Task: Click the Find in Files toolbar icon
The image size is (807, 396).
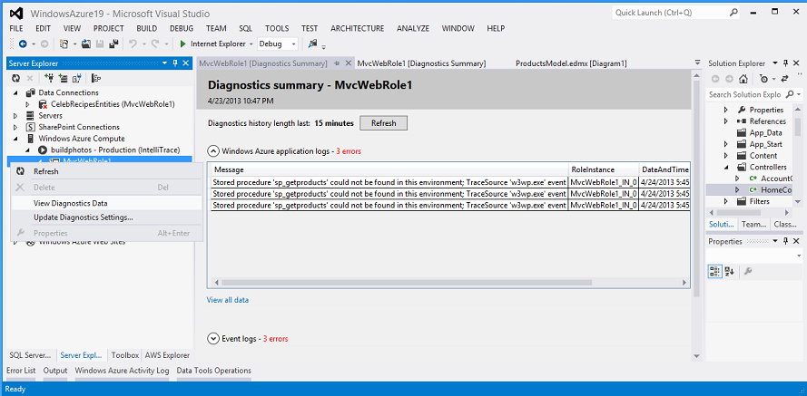Action: pos(312,44)
